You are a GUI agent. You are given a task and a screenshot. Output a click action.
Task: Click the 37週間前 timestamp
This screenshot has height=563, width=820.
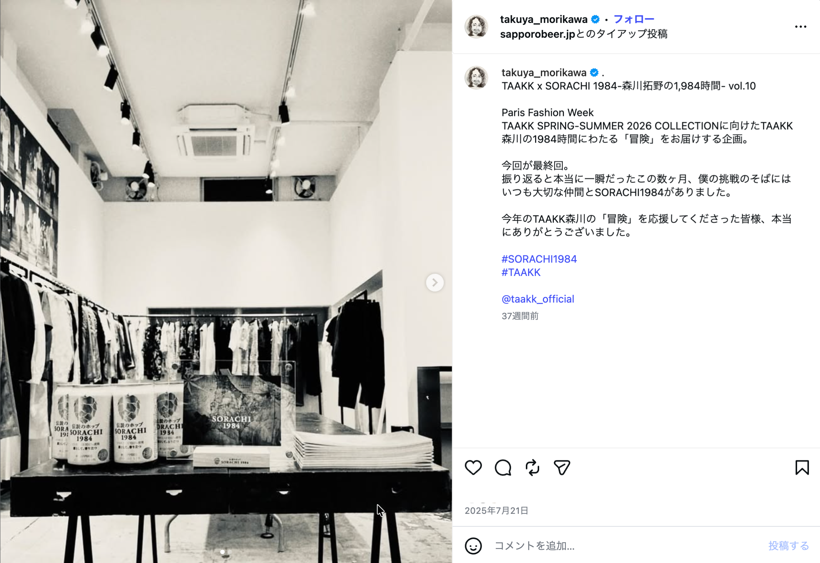coord(520,316)
